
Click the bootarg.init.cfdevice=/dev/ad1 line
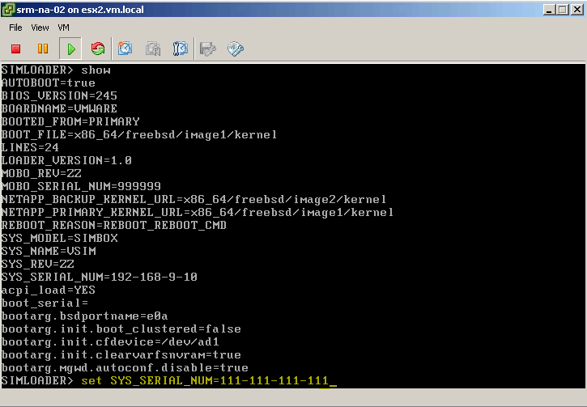pos(110,342)
